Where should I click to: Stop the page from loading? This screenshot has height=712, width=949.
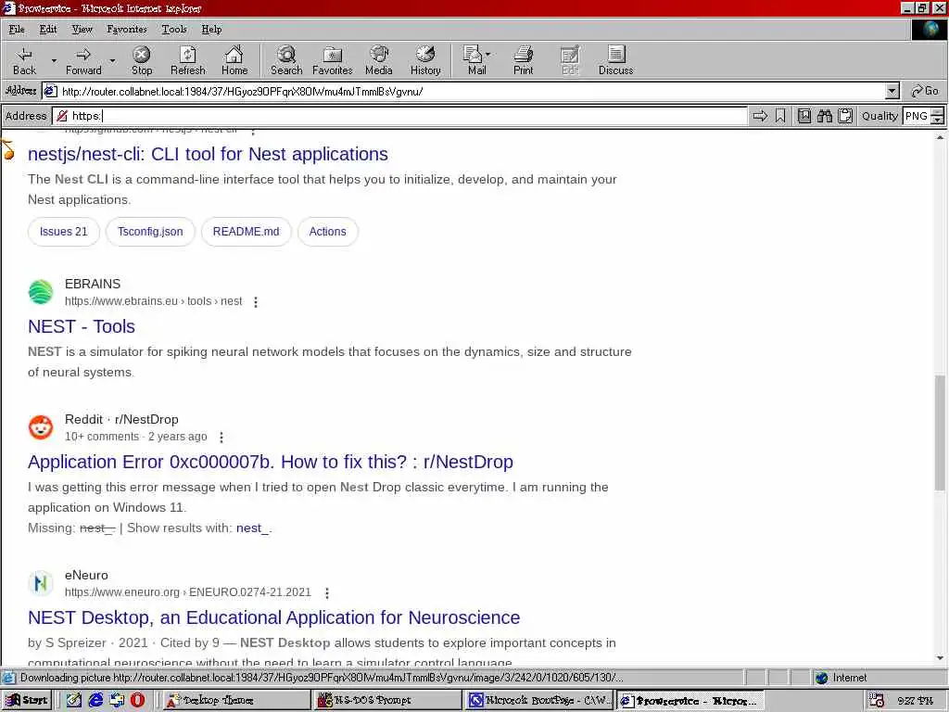tap(142, 60)
